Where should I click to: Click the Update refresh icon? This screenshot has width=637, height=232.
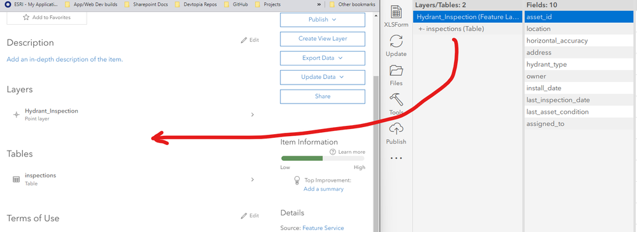396,41
